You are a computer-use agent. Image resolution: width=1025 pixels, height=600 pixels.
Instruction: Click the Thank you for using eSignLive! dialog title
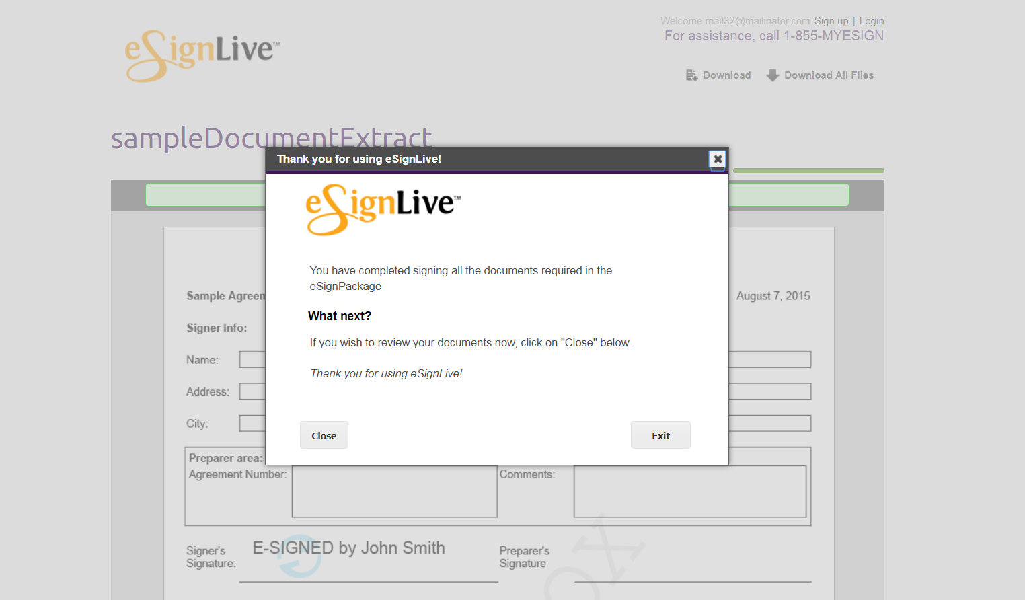[359, 159]
